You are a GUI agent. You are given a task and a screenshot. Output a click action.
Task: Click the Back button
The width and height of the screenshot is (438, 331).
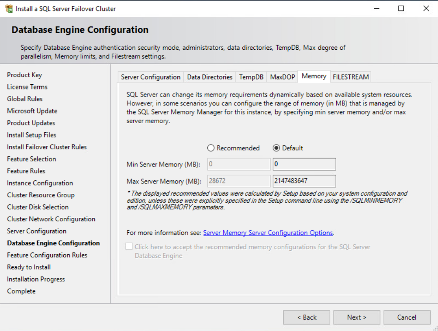coord(307,317)
